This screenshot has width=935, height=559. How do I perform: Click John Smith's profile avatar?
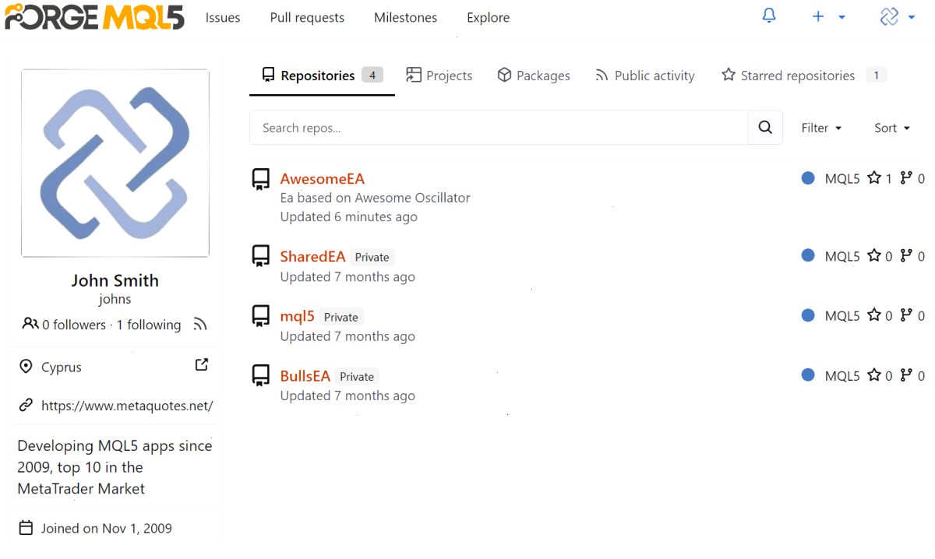point(115,163)
